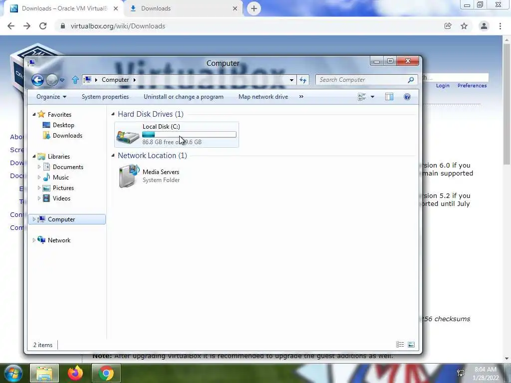This screenshot has width=511, height=383.
Task: Click Chrome forward arrow
Action: 27,26
